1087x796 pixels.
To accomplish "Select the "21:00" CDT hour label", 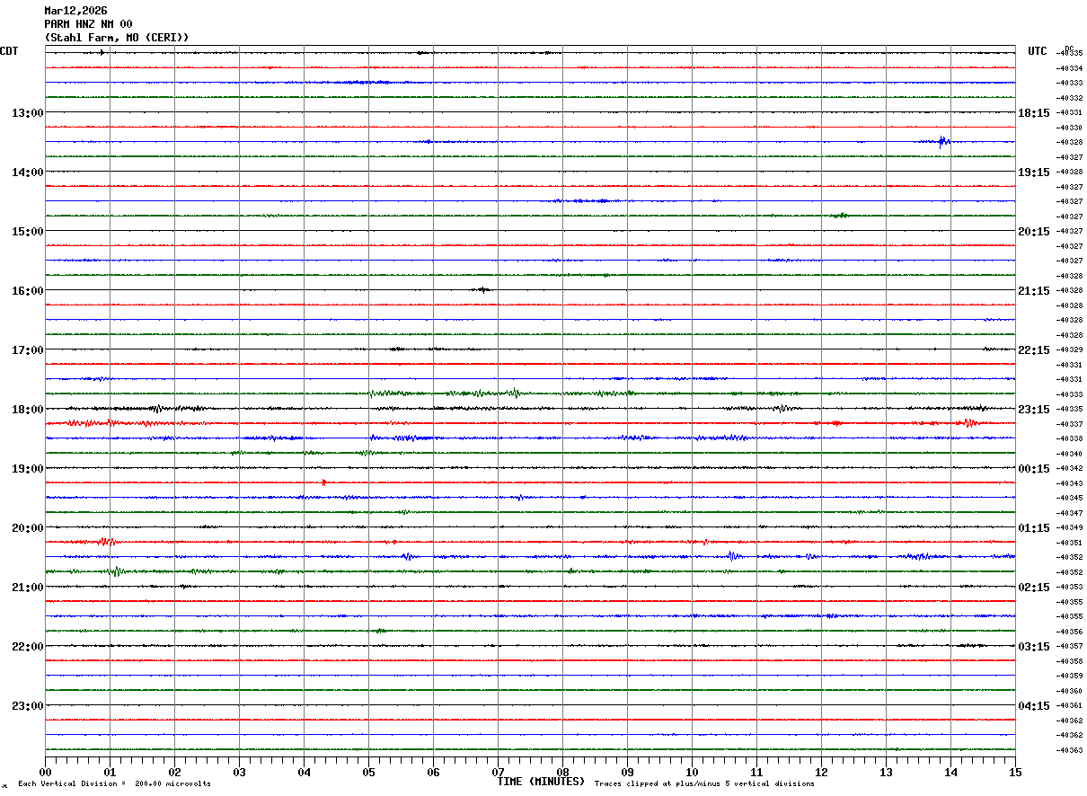I will pos(27,587).
